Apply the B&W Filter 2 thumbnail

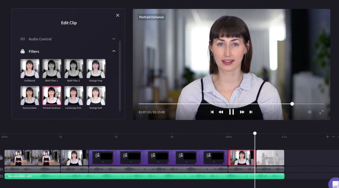point(74,69)
